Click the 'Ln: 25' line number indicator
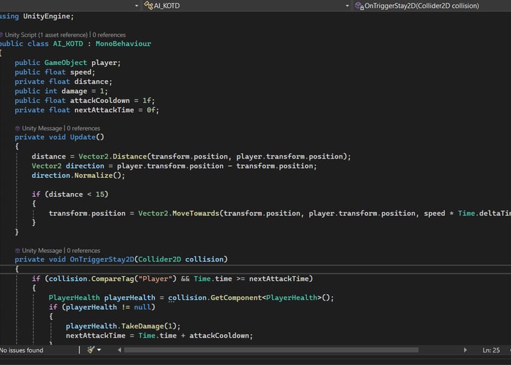 click(x=491, y=350)
